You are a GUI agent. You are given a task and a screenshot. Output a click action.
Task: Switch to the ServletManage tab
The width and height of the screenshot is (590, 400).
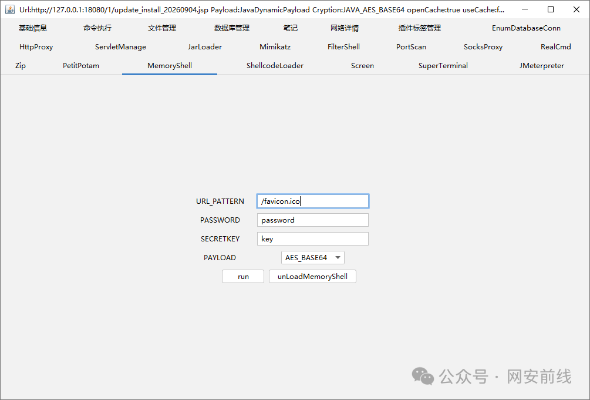(120, 47)
